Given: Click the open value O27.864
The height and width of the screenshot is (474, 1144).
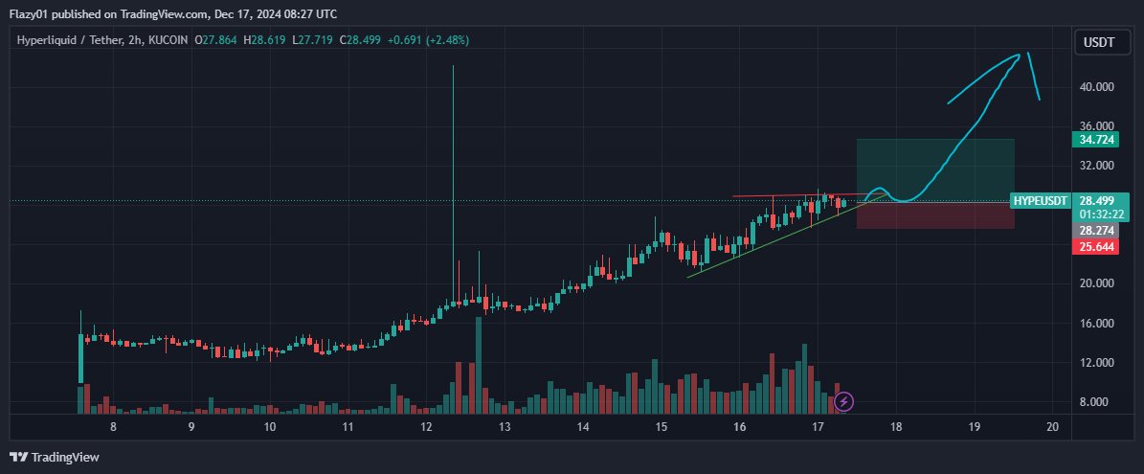Looking at the screenshot, I should click(216, 40).
